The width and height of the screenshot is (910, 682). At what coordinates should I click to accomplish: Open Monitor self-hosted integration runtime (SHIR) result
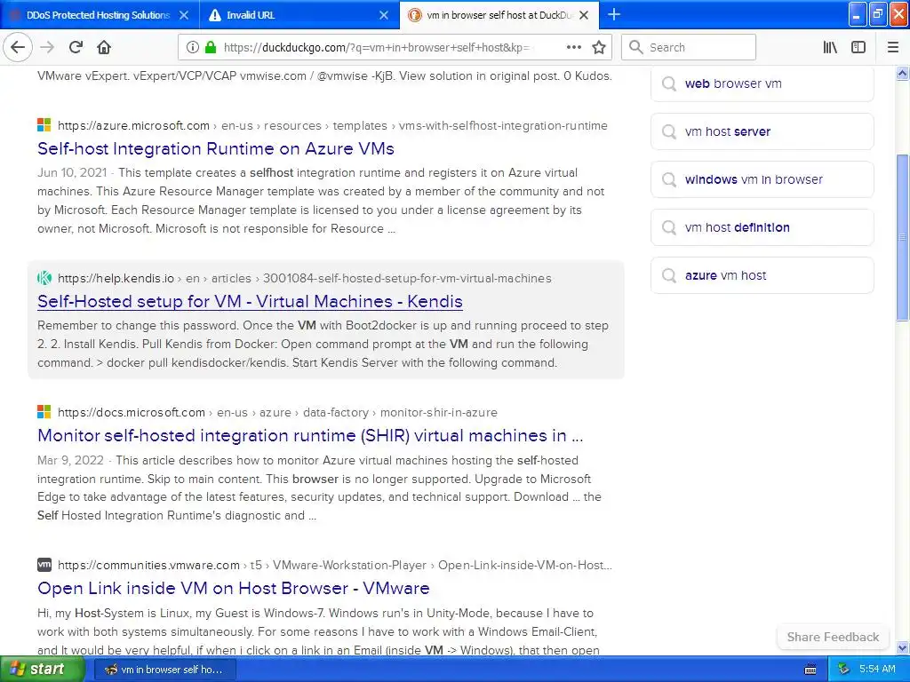point(310,435)
